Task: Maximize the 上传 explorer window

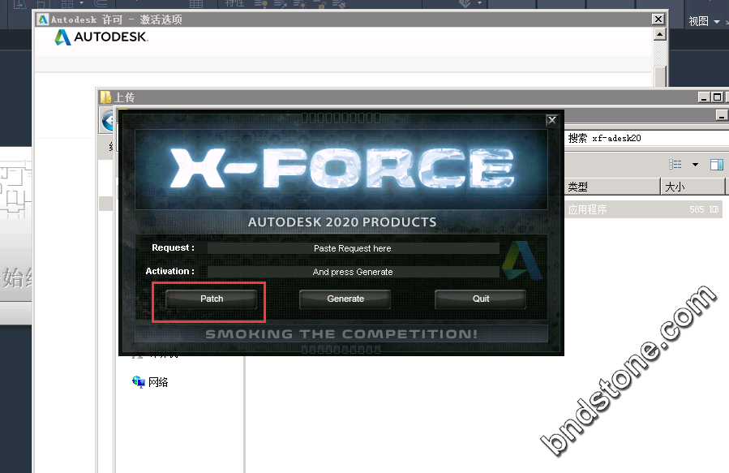Action: point(716,97)
